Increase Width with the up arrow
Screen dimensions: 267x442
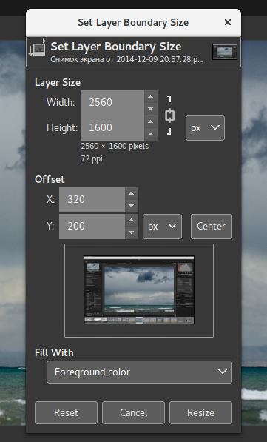(x=151, y=97)
